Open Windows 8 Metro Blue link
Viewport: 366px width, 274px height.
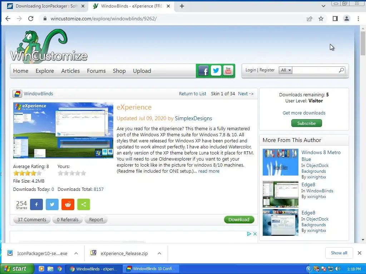pos(321,156)
